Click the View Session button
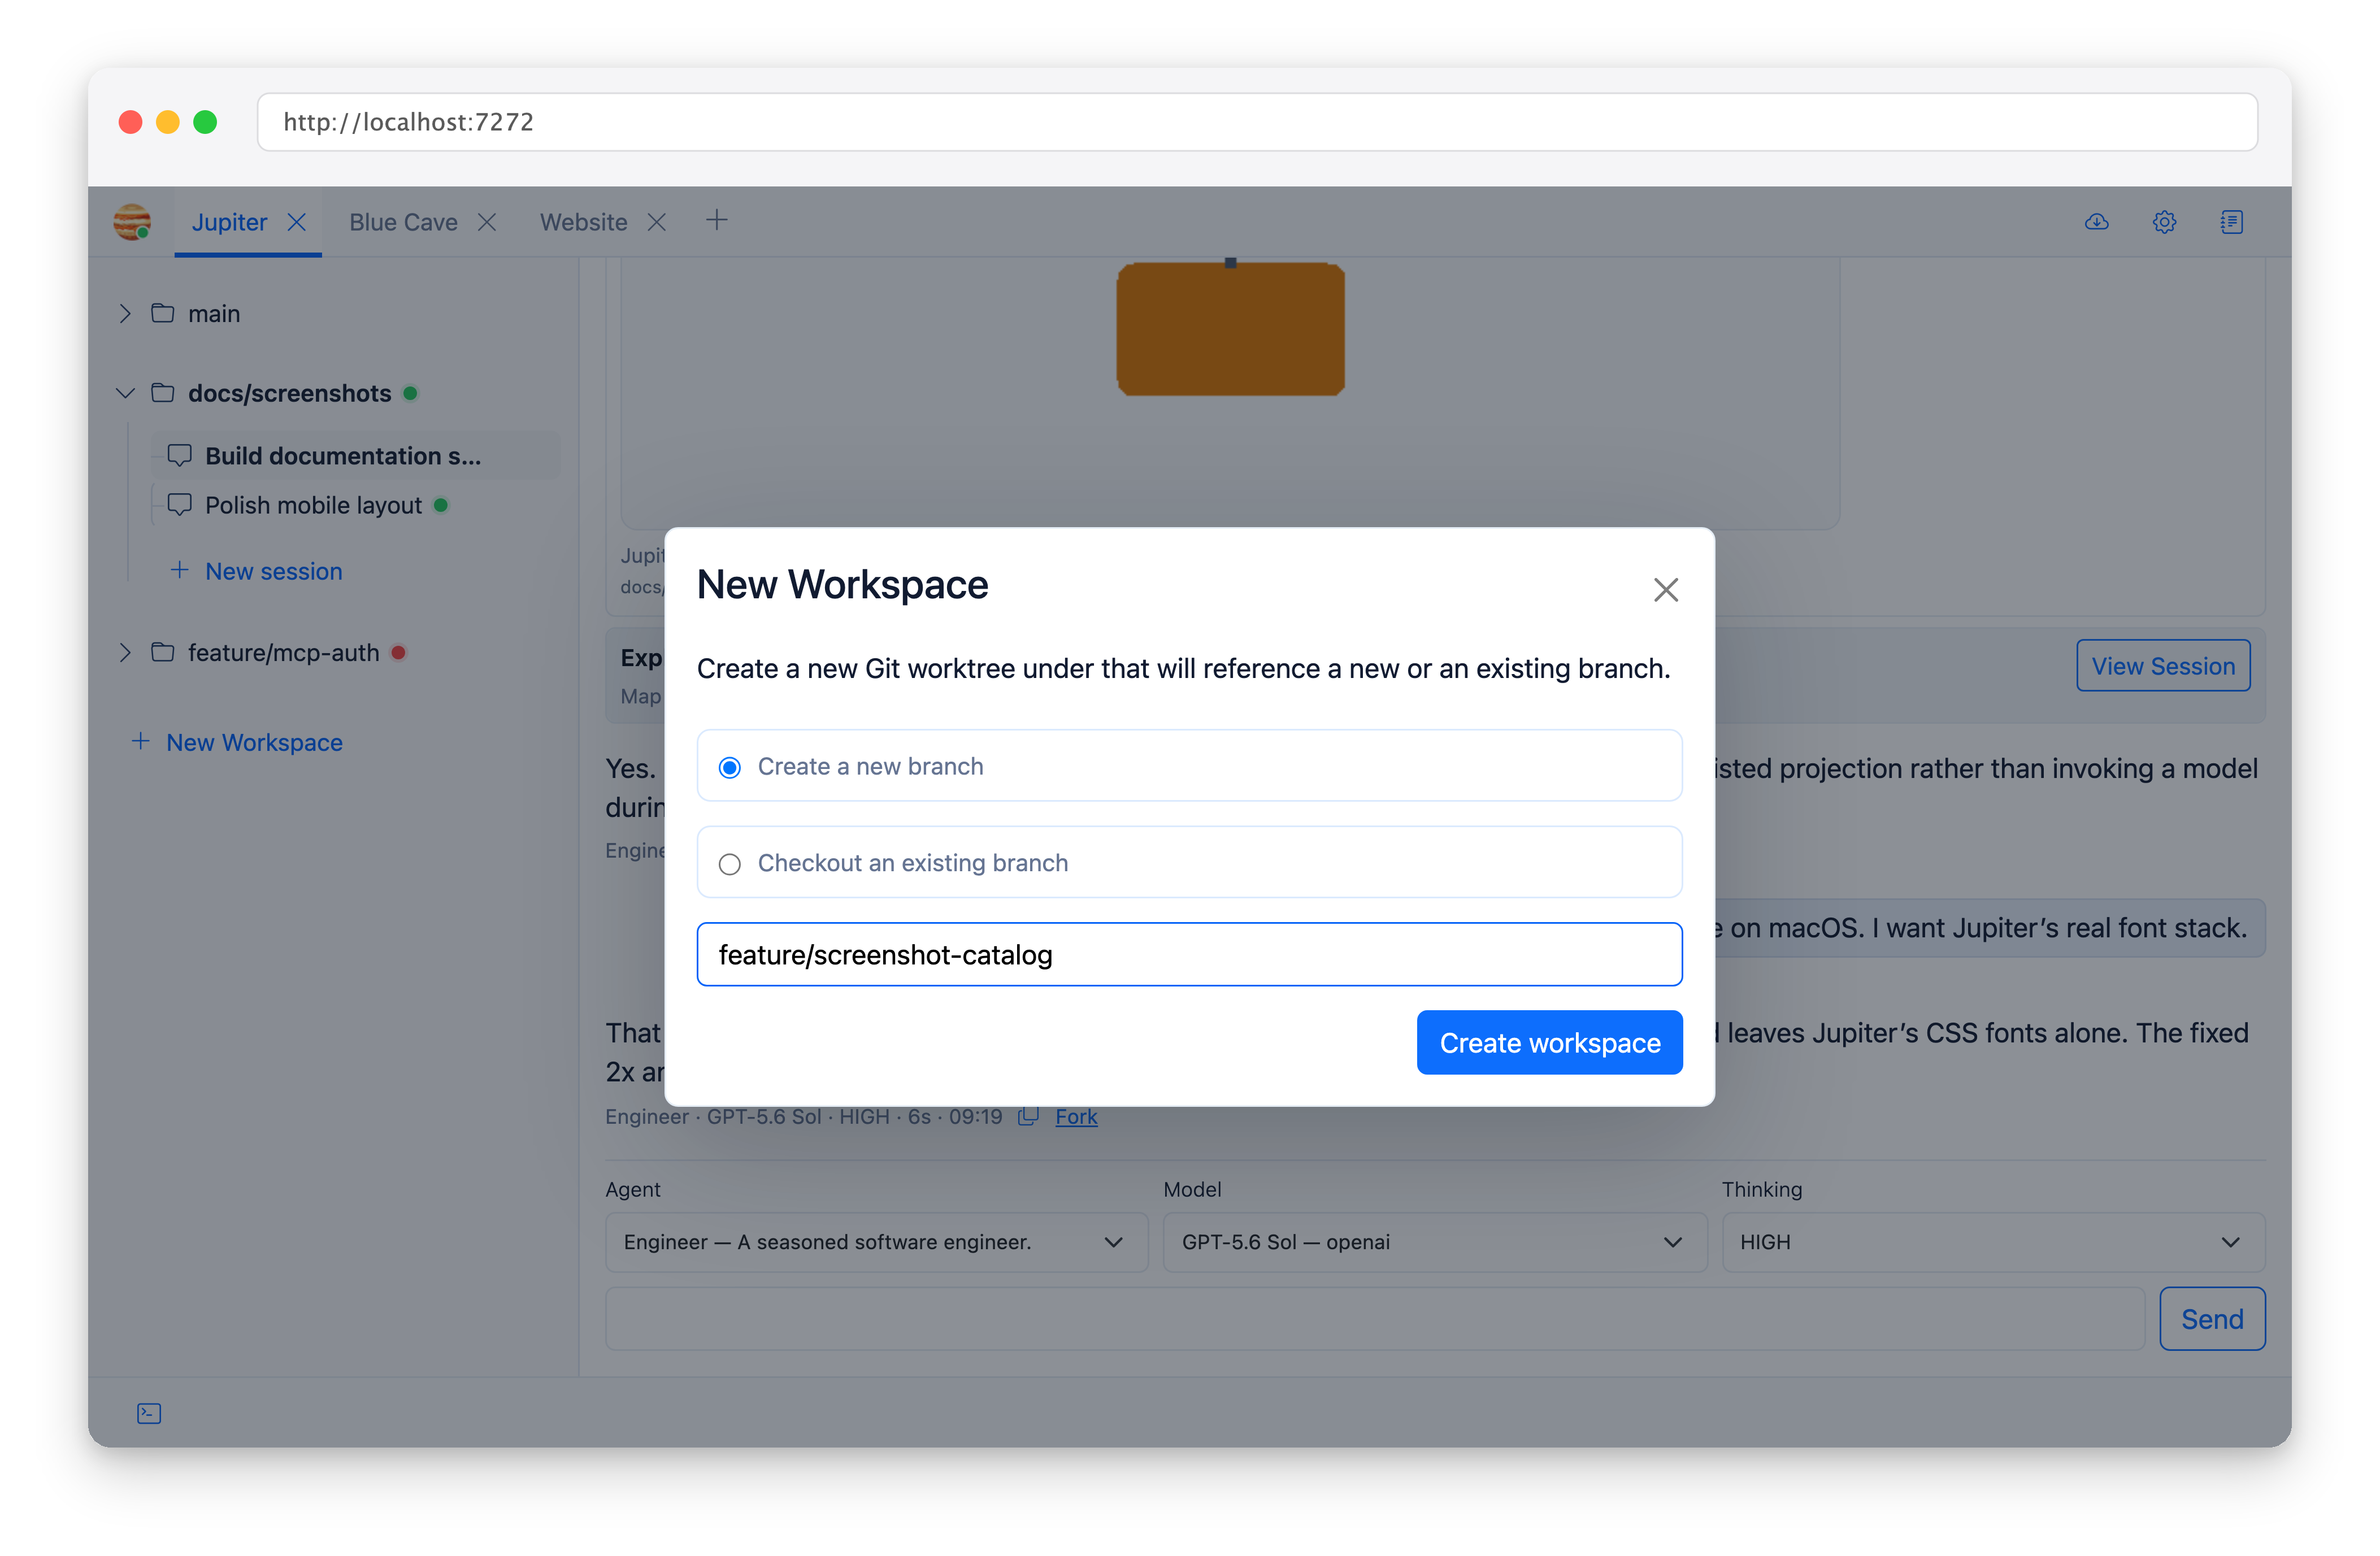The width and height of the screenshot is (2380, 1556). [x=2163, y=666]
